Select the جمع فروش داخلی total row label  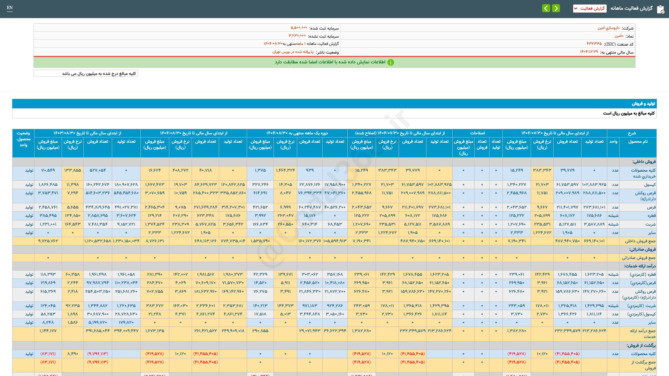640,241
